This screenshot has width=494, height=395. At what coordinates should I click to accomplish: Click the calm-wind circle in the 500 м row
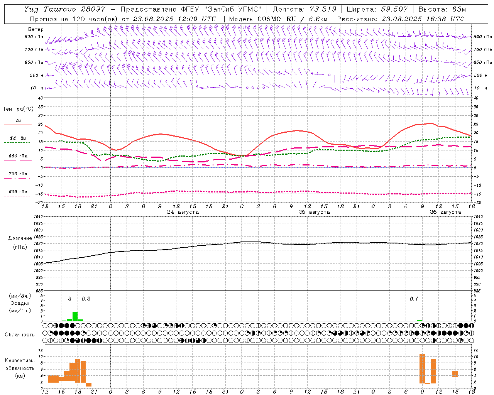[x=329, y=75]
